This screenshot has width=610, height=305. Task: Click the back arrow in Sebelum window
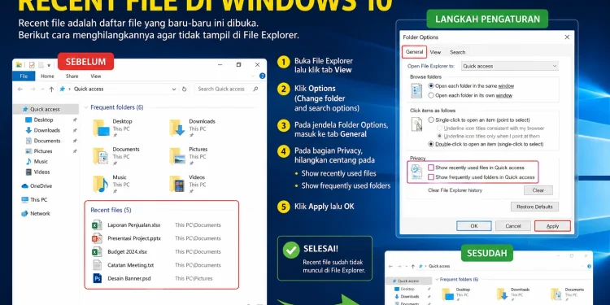click(20, 89)
